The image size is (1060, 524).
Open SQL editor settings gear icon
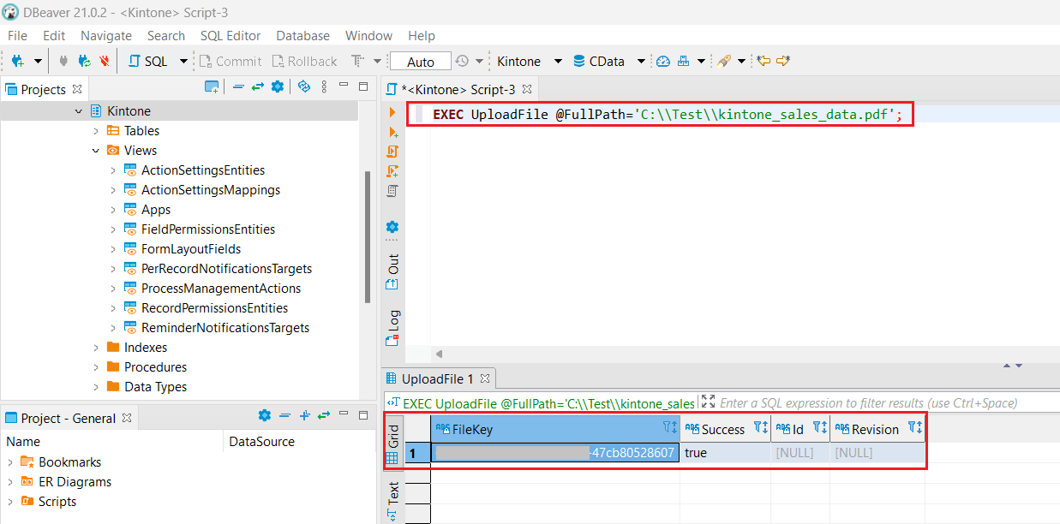[392, 228]
